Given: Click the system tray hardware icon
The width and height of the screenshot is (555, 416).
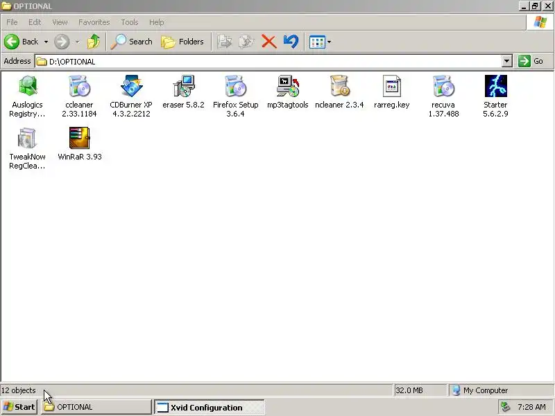Looking at the screenshot, I should point(505,407).
